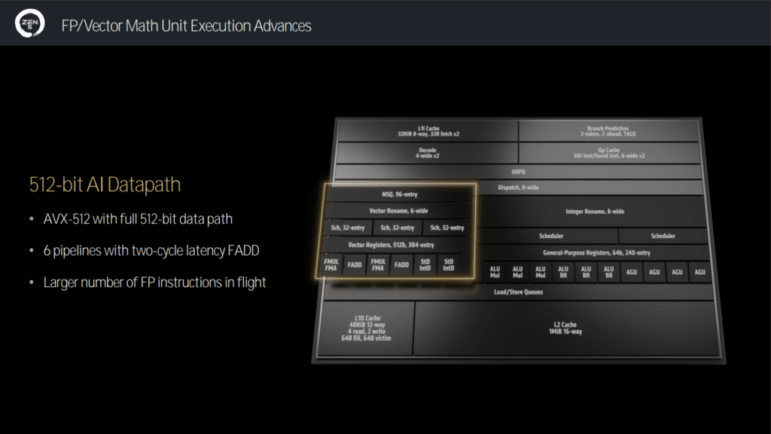Select the 'L2 Cache 1MiB 16-way' block
The width and height of the screenshot is (771, 434).
click(x=565, y=329)
